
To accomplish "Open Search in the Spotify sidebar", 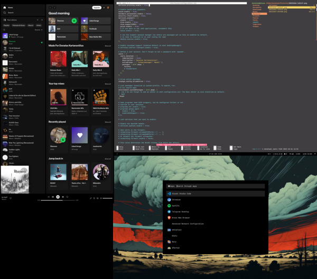I will 8,13.
